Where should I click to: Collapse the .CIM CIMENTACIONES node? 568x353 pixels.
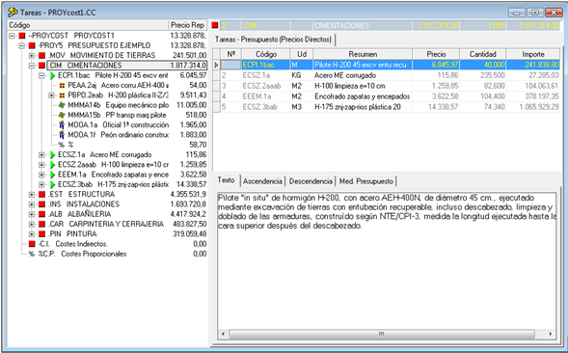pos(32,66)
